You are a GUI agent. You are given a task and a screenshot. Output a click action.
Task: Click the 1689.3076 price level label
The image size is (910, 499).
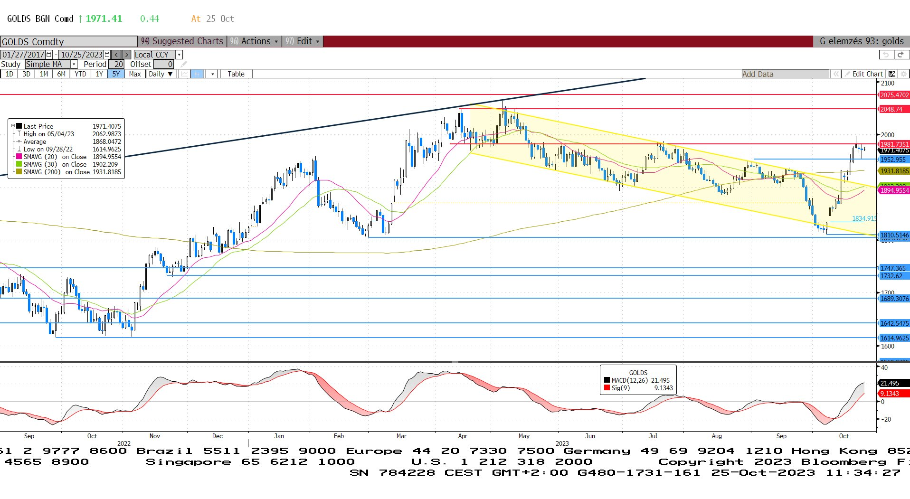(x=894, y=299)
